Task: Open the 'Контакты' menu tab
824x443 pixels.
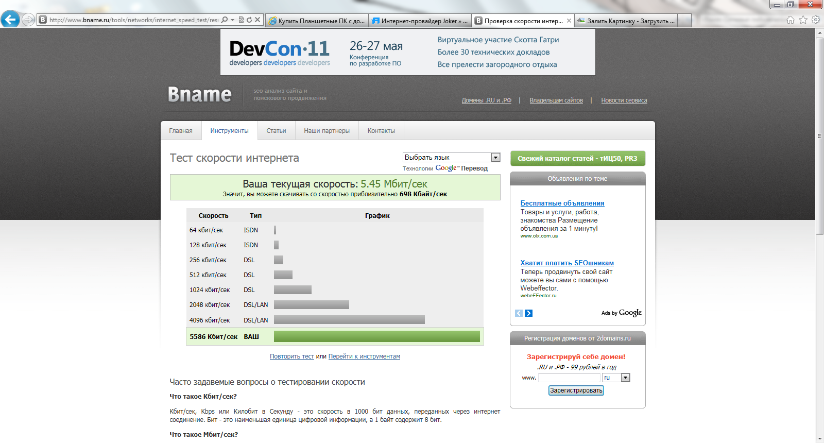Action: (x=381, y=131)
